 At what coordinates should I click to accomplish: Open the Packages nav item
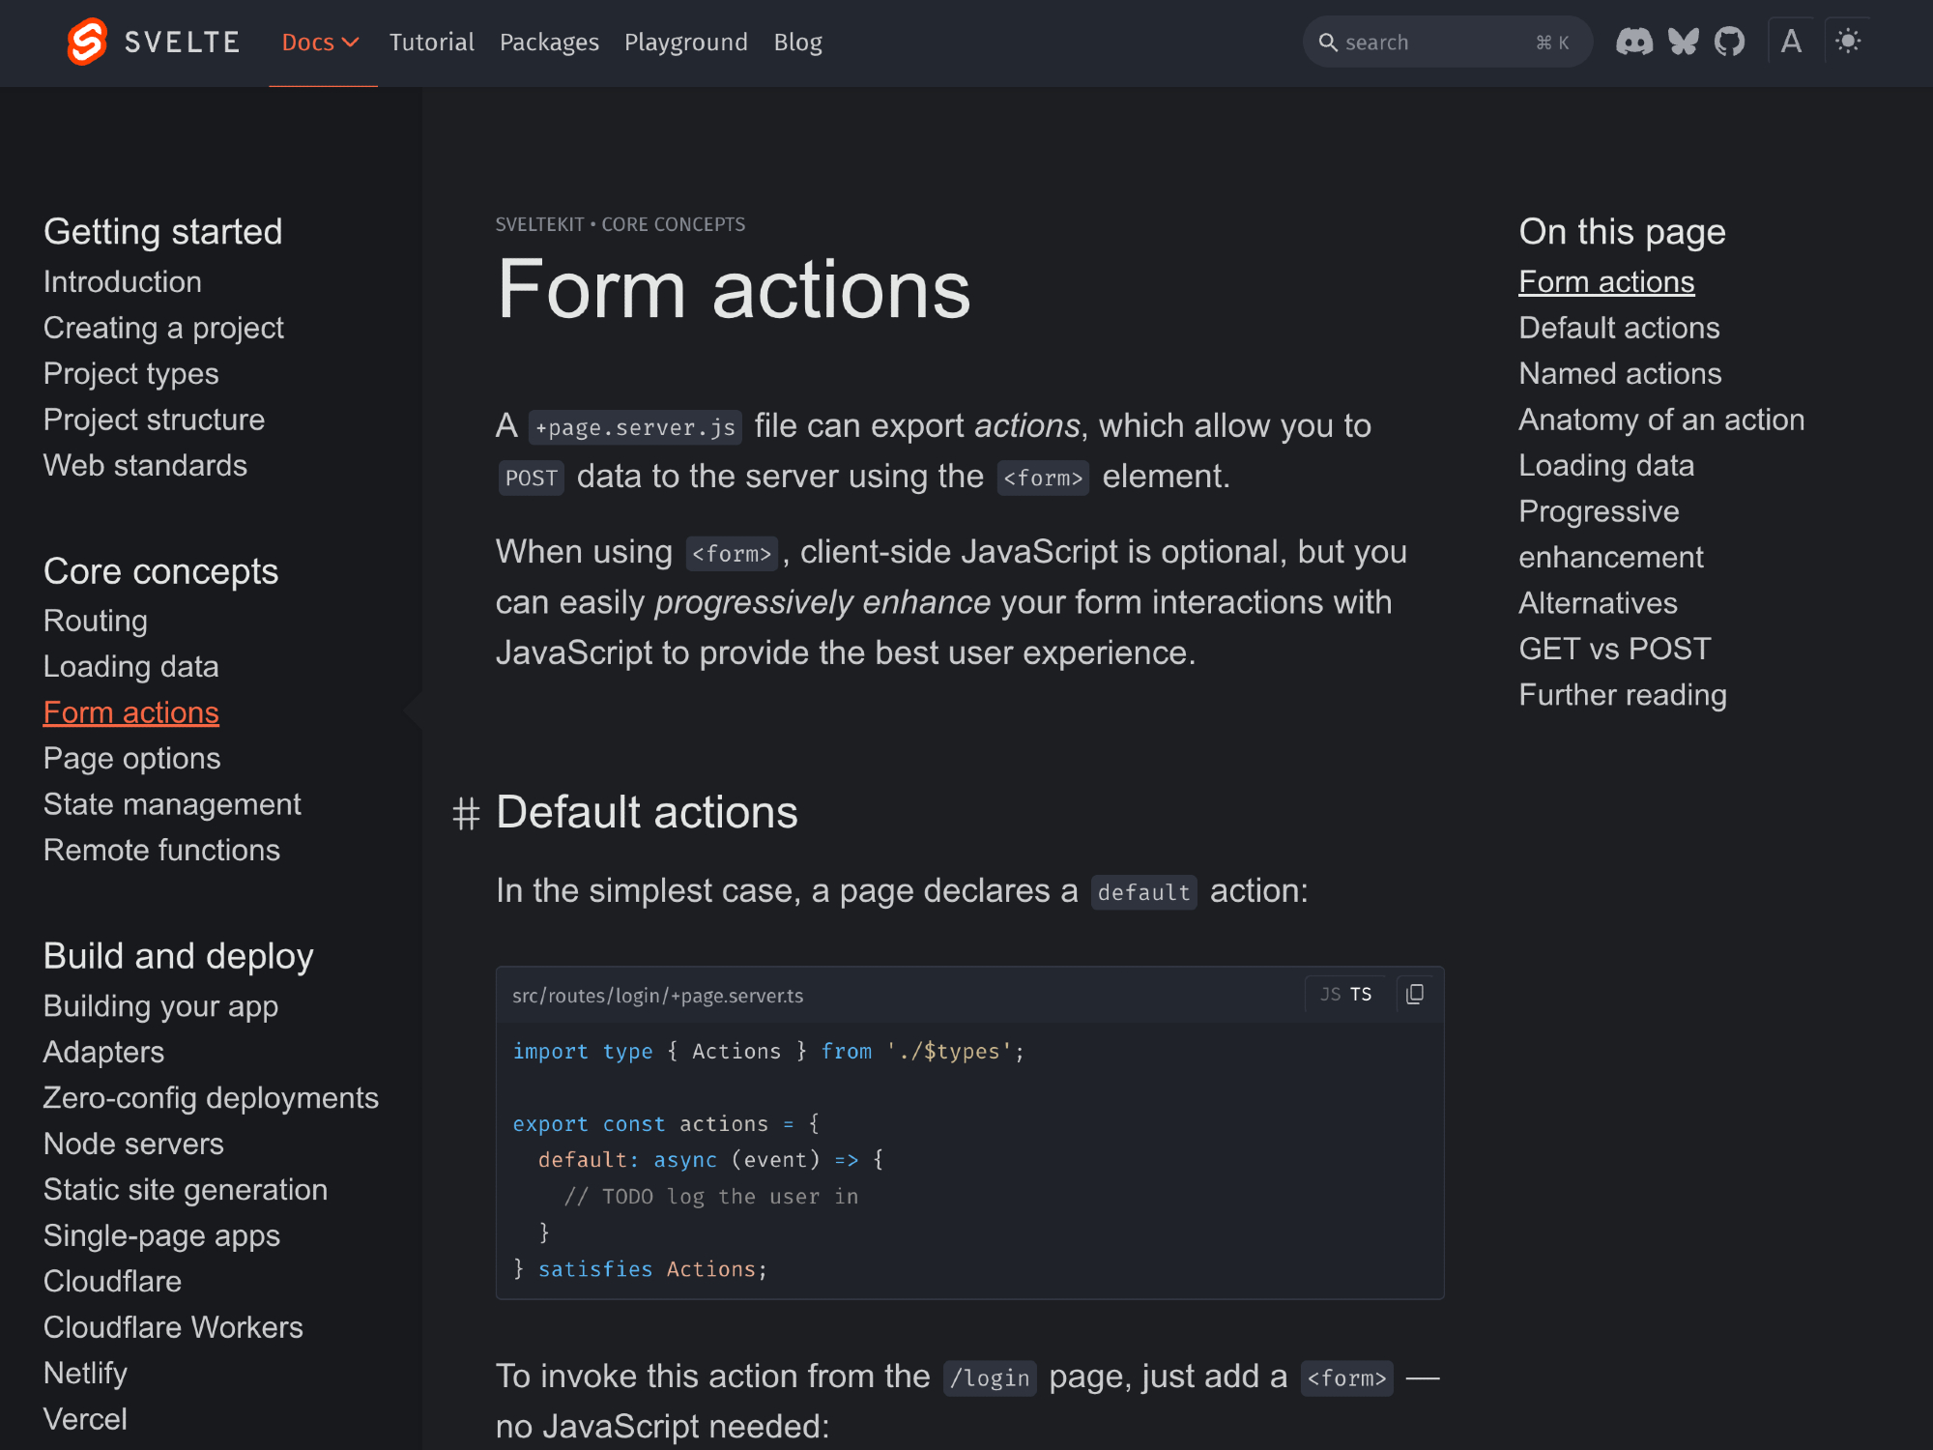click(x=549, y=43)
